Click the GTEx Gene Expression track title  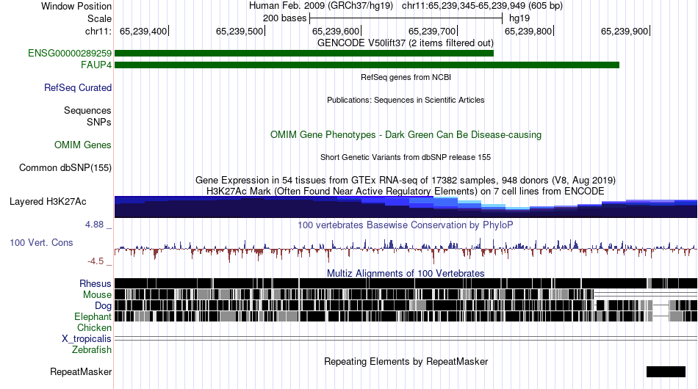pyautogui.click(x=406, y=180)
